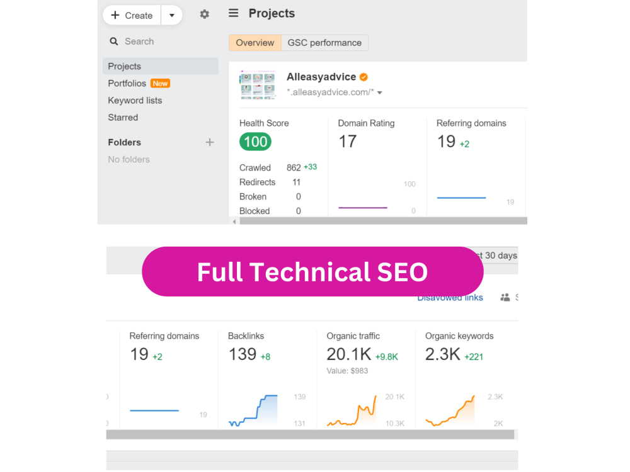Click the plus icon in Create button

click(115, 15)
